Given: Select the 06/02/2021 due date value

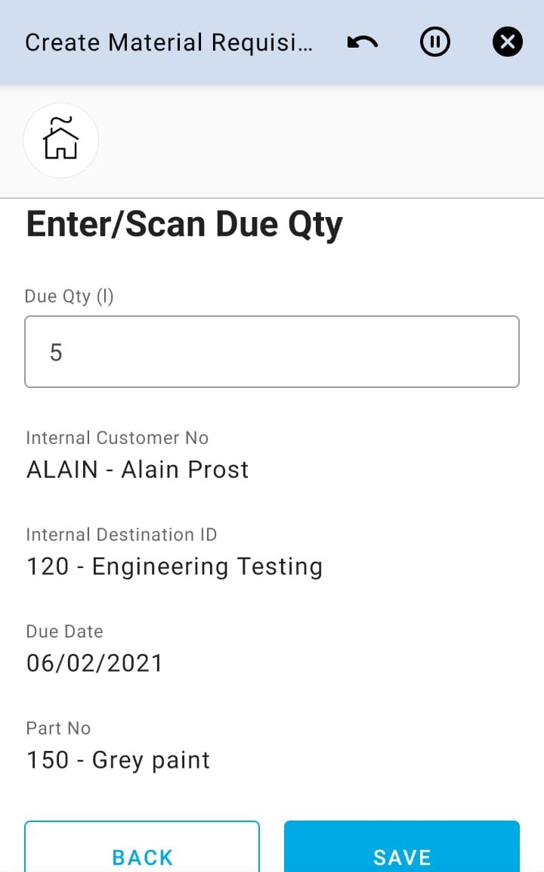Looking at the screenshot, I should click(x=95, y=663).
